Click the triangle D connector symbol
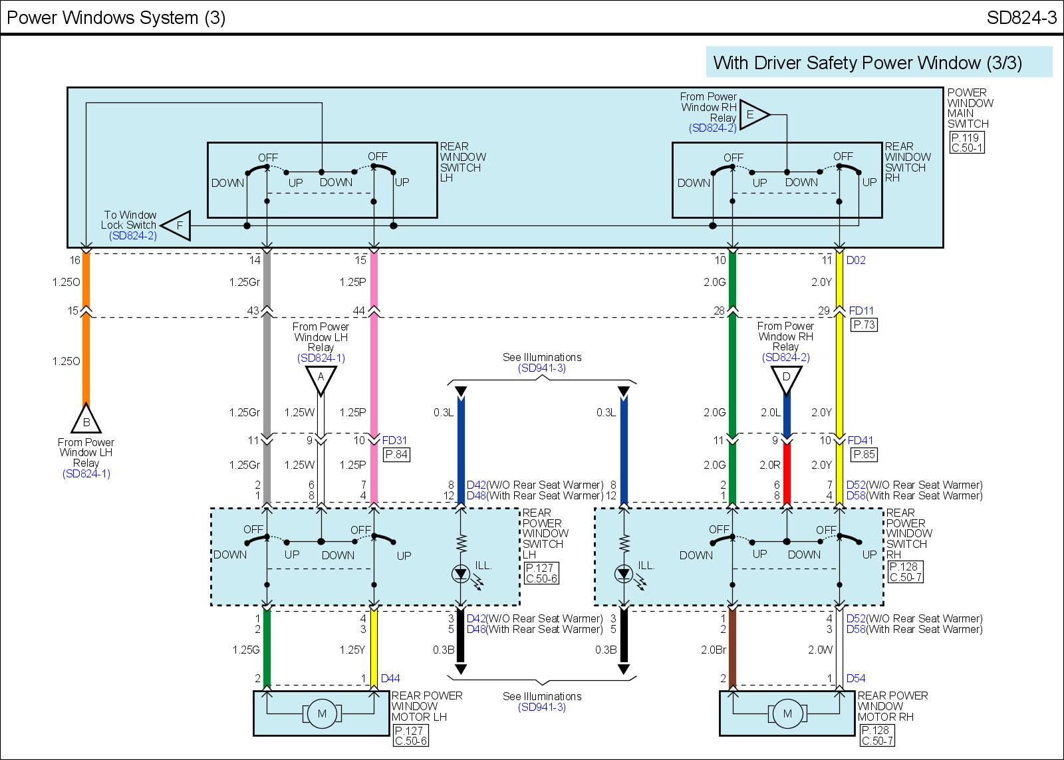This screenshot has width=1064, height=760. [786, 378]
